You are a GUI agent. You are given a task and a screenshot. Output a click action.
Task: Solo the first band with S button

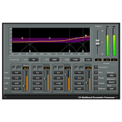14,68
